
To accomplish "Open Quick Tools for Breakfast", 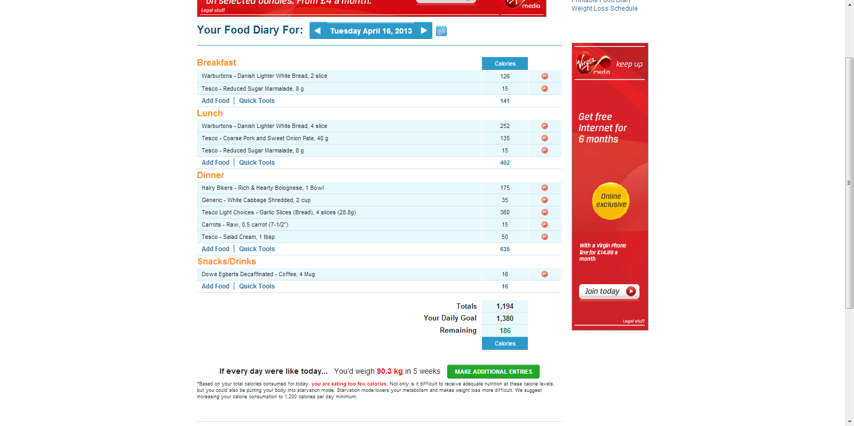I will pos(257,101).
